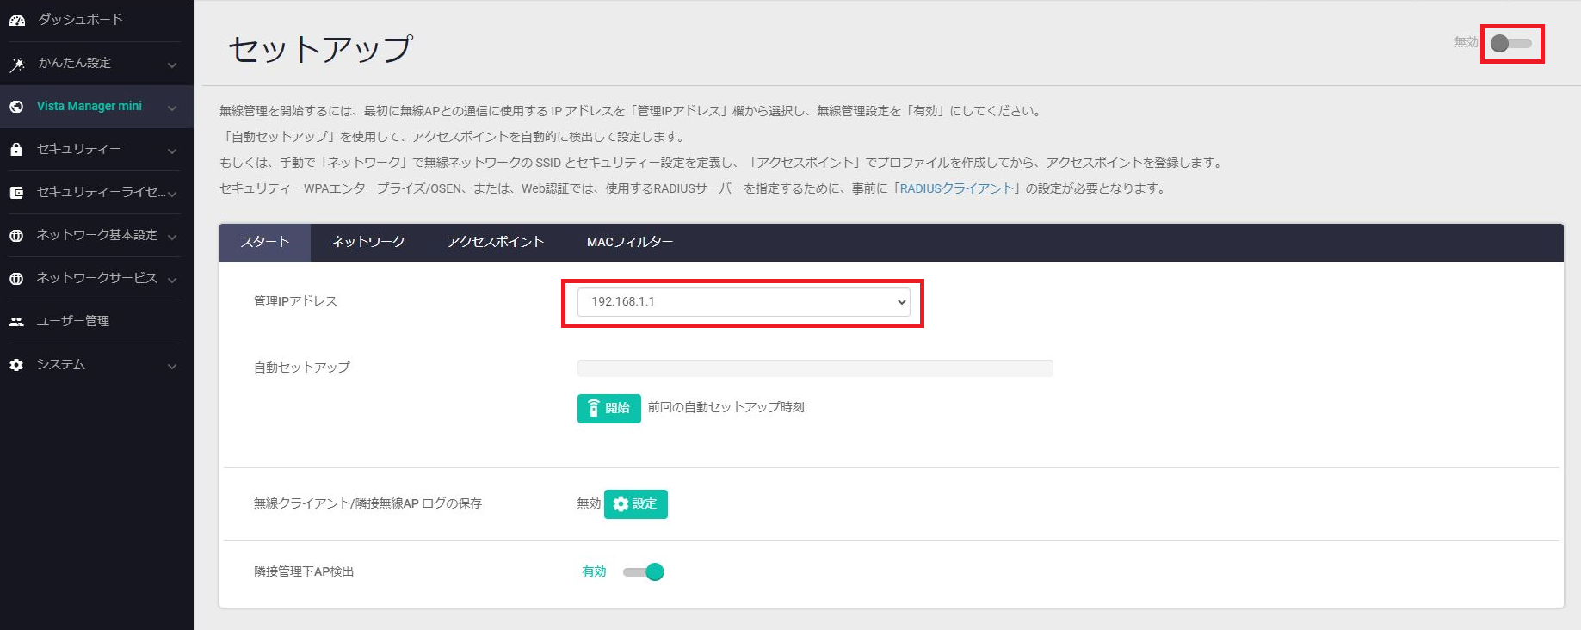
Task: Click the magic wand icon for かんたん設定
Action: [x=16, y=64]
